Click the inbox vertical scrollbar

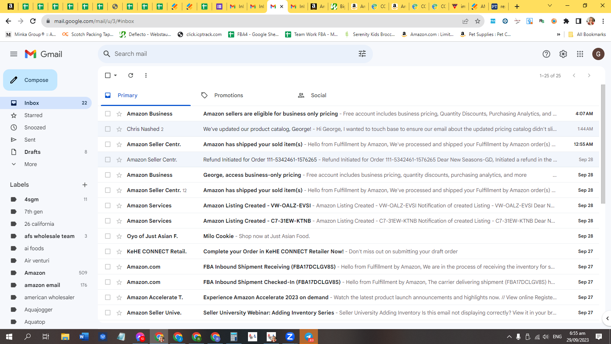603,144
